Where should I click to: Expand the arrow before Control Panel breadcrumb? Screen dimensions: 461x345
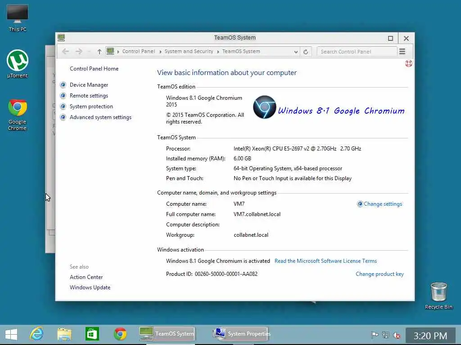118,52
